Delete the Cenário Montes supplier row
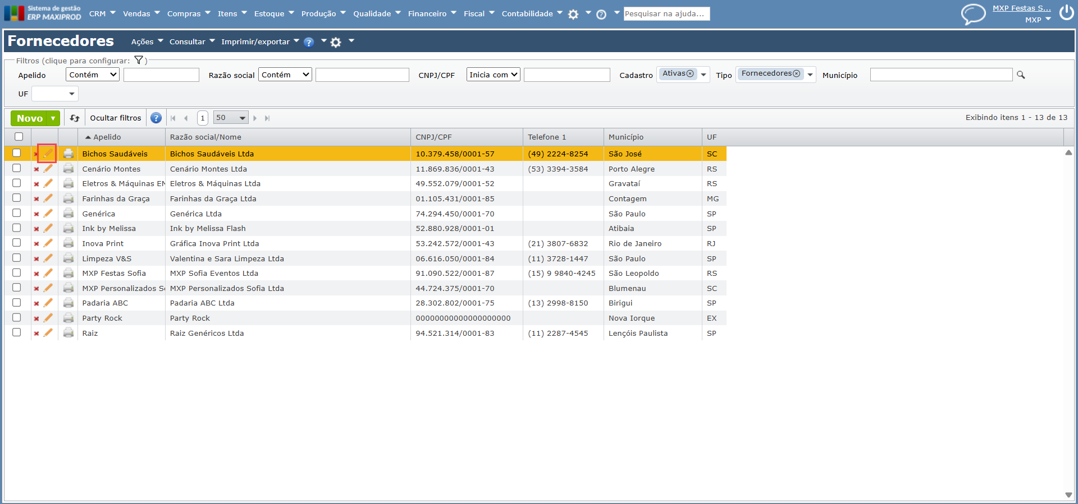Image resolution: width=1078 pixels, height=504 pixels. tap(36, 169)
